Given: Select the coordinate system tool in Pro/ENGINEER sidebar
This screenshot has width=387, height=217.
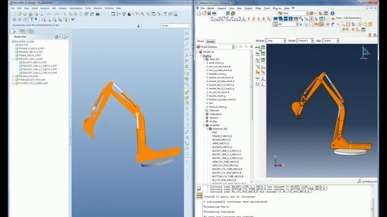Looking at the screenshot, I should (x=187, y=60).
